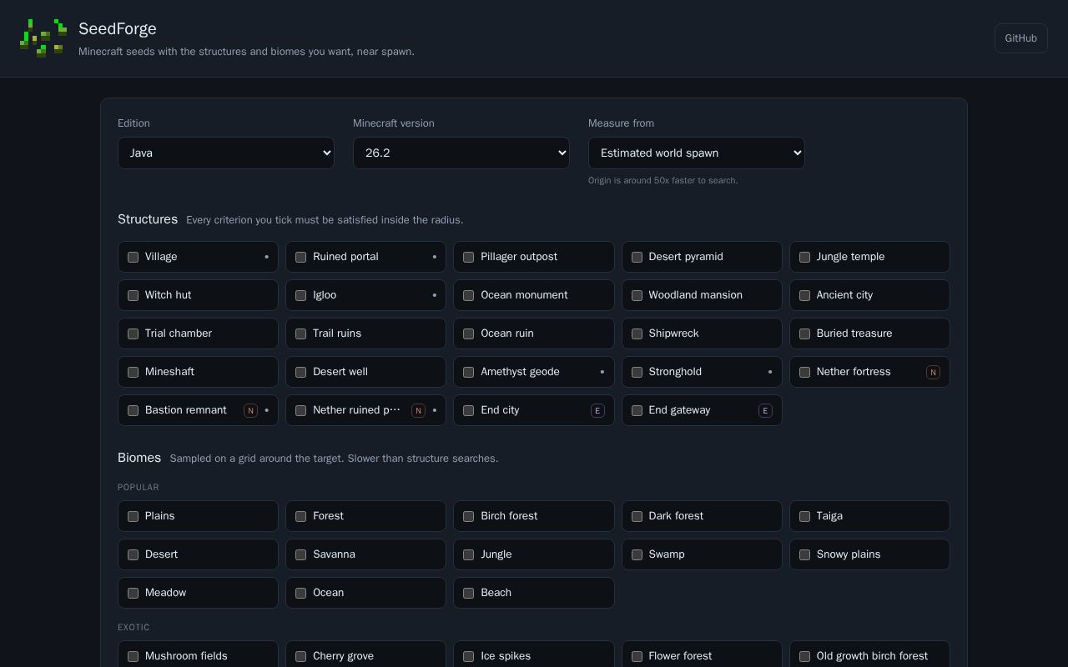Tick the End city checkbox

468,410
